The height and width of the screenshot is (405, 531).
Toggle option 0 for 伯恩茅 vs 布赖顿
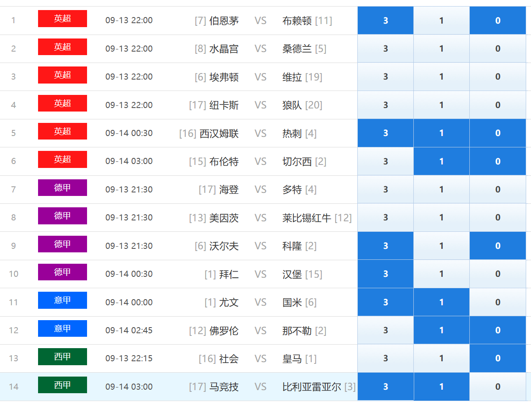tap(498, 21)
